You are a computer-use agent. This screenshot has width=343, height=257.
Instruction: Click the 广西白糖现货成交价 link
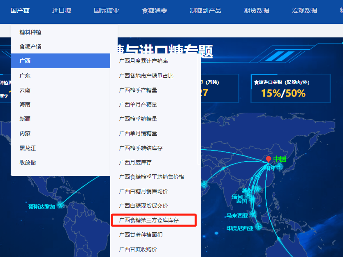(x=144, y=206)
